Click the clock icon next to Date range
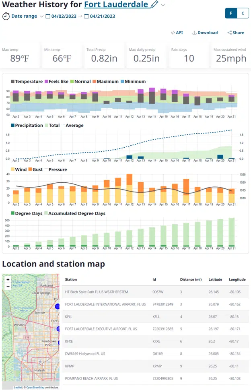Viewport: 251px width, 390px height. coord(6,17)
